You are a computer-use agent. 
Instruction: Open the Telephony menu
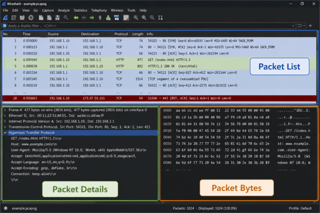99,10
